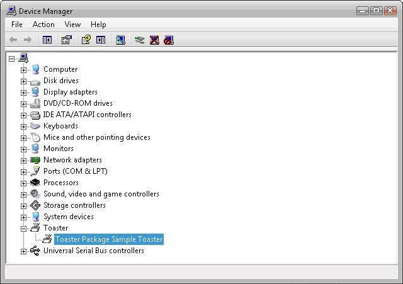This screenshot has width=403, height=284.
Task: Open the Action menu
Action: [x=43, y=25]
